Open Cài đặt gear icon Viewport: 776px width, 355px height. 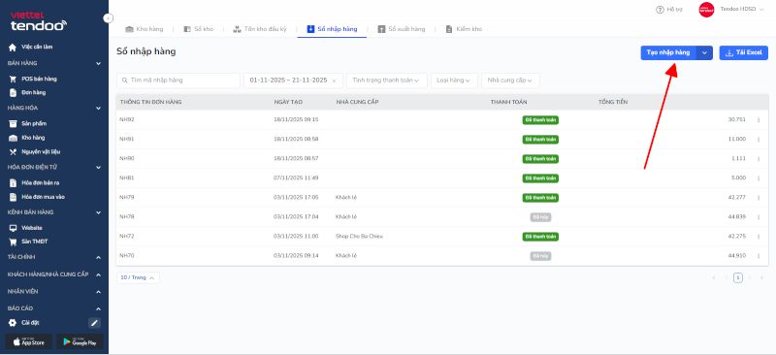tap(13, 323)
